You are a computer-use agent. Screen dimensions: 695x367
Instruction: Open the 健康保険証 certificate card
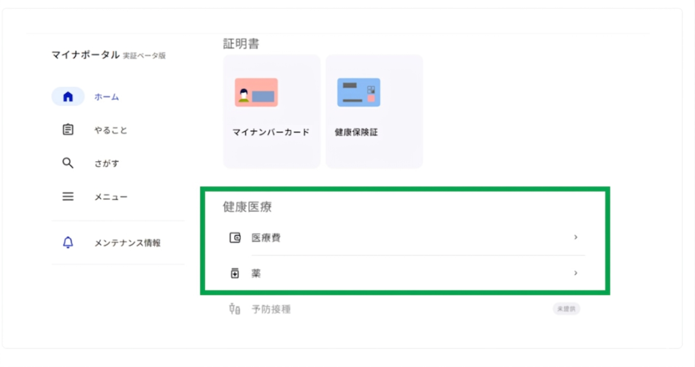pos(374,111)
